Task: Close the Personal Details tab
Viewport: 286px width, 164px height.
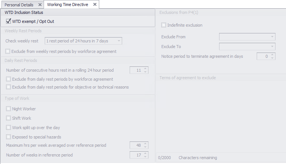Action: (40, 5)
